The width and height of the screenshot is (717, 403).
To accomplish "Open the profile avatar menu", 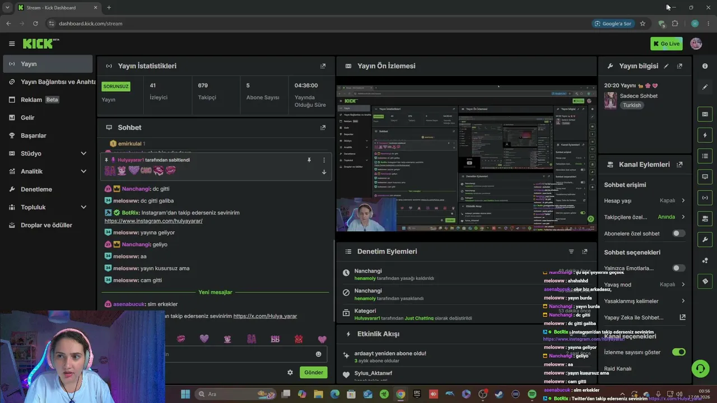I will [696, 44].
